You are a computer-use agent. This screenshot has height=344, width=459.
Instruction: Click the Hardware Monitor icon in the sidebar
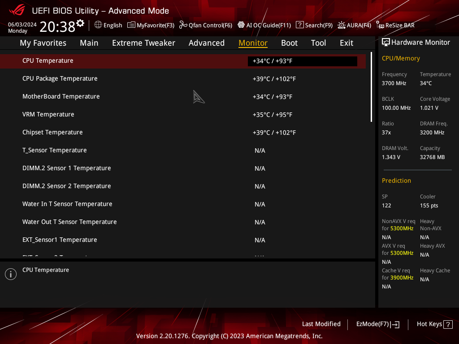coord(386,42)
